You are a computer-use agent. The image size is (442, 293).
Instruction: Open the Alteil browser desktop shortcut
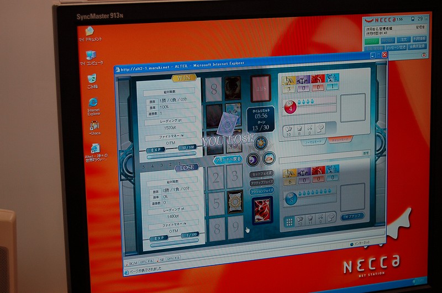pyautogui.click(x=96, y=150)
